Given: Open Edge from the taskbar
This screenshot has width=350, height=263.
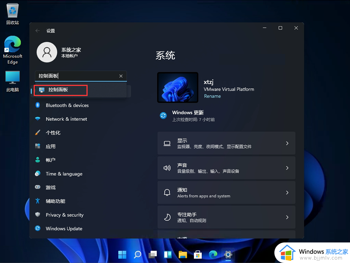Looking at the screenshot, I should (x=213, y=254).
